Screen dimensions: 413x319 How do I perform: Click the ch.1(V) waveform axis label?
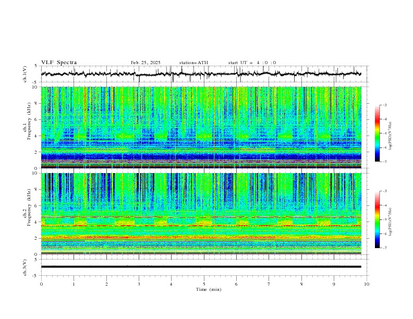[25, 74]
